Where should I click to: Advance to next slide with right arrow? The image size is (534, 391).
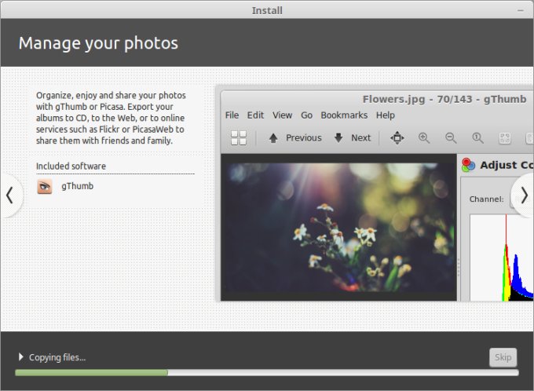click(x=524, y=195)
